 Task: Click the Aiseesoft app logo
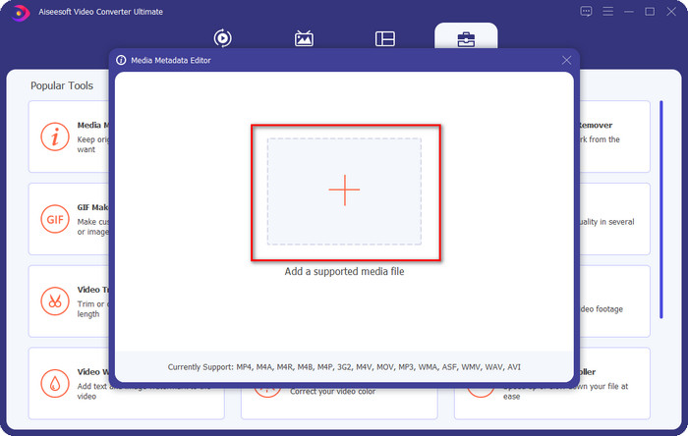pos(20,12)
